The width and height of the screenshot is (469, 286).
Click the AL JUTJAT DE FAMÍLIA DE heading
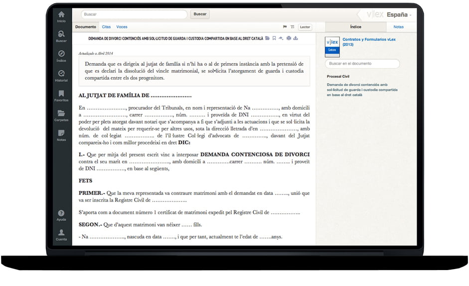[x=135, y=95]
